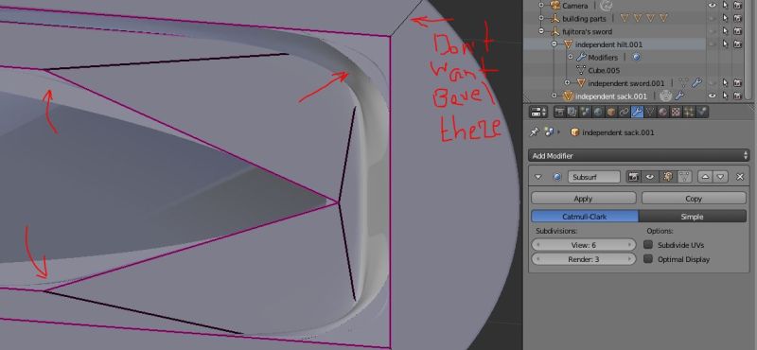757x350 pixels.
Task: Expand the building parts tree node
Action: [540, 18]
